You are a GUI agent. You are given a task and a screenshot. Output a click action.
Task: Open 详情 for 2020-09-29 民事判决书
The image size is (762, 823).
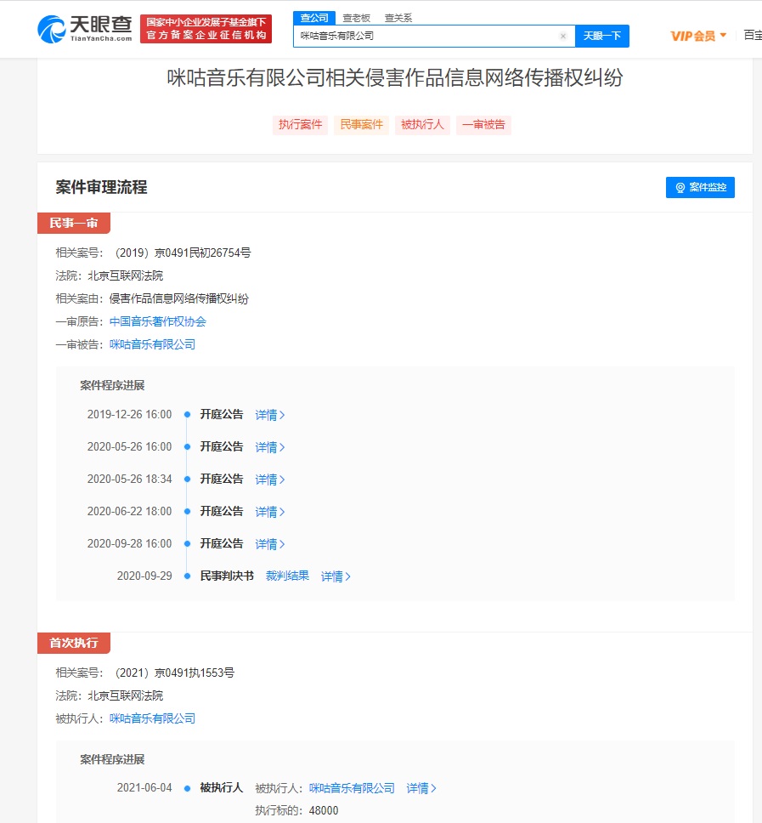(x=336, y=576)
